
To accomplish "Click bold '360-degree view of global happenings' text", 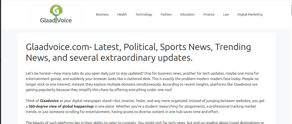I will [x=61, y=107].
